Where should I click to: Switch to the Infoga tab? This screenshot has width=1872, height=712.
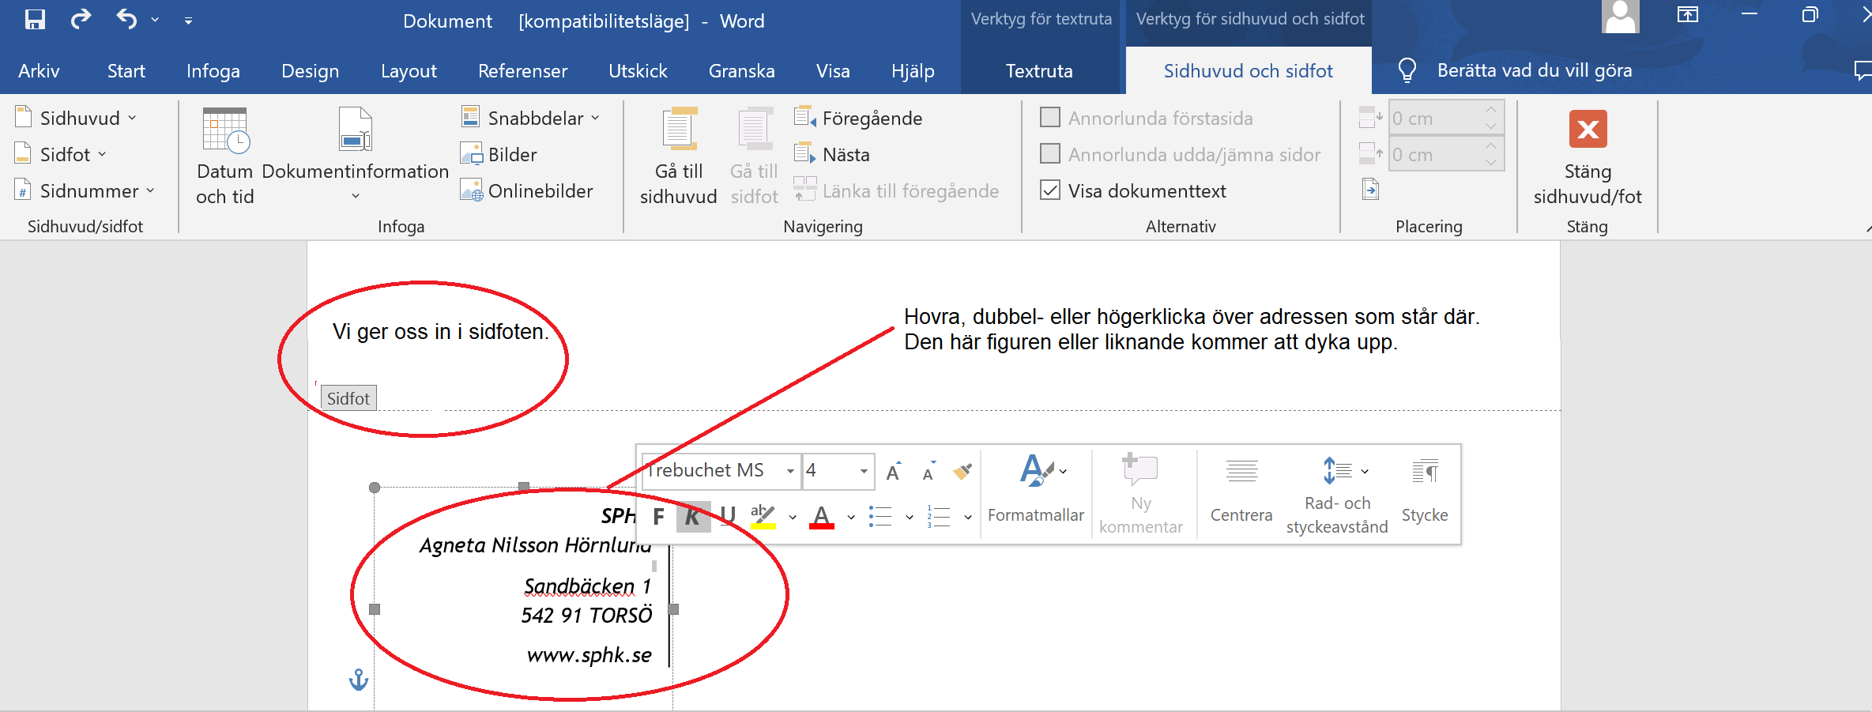click(213, 71)
